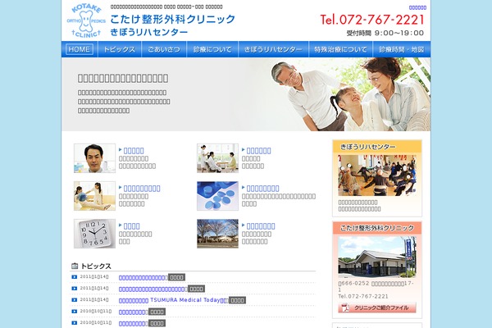492x328 pixels.
Task: Click the トピックス section calendar icon
Action: click(x=75, y=266)
